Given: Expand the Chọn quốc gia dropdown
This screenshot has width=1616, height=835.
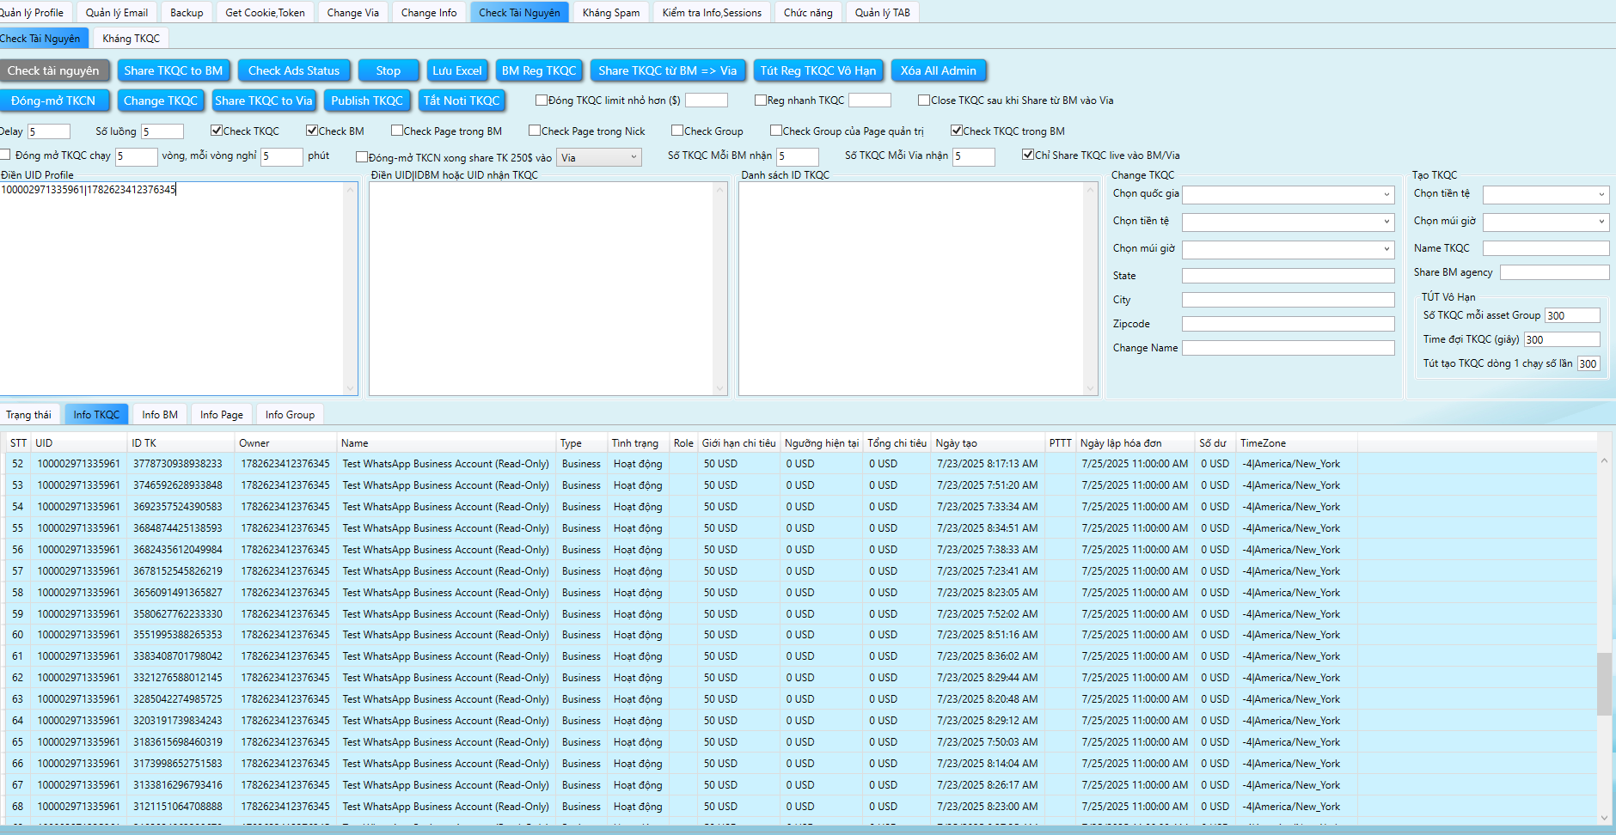Looking at the screenshot, I should point(1288,195).
